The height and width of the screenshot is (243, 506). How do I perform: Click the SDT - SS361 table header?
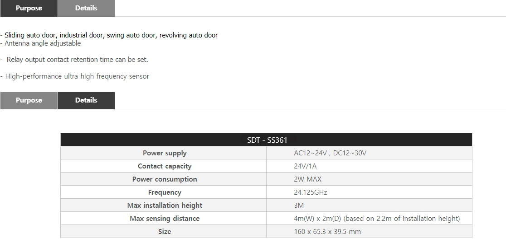point(267,140)
